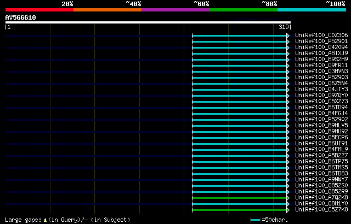Click the green alignment bar for A7Q2K8

click(240, 198)
